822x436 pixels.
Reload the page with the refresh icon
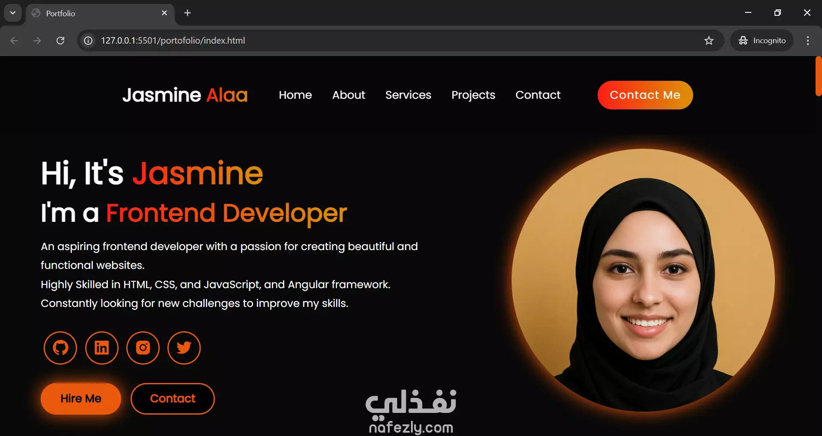[x=60, y=41]
